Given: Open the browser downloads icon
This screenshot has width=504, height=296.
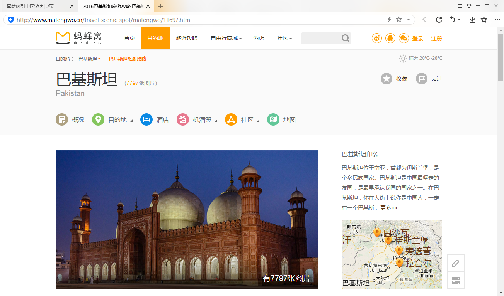Looking at the screenshot, I should click(x=472, y=20).
